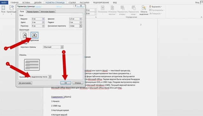Expand the Положение переплета dropdown

click(81, 26)
